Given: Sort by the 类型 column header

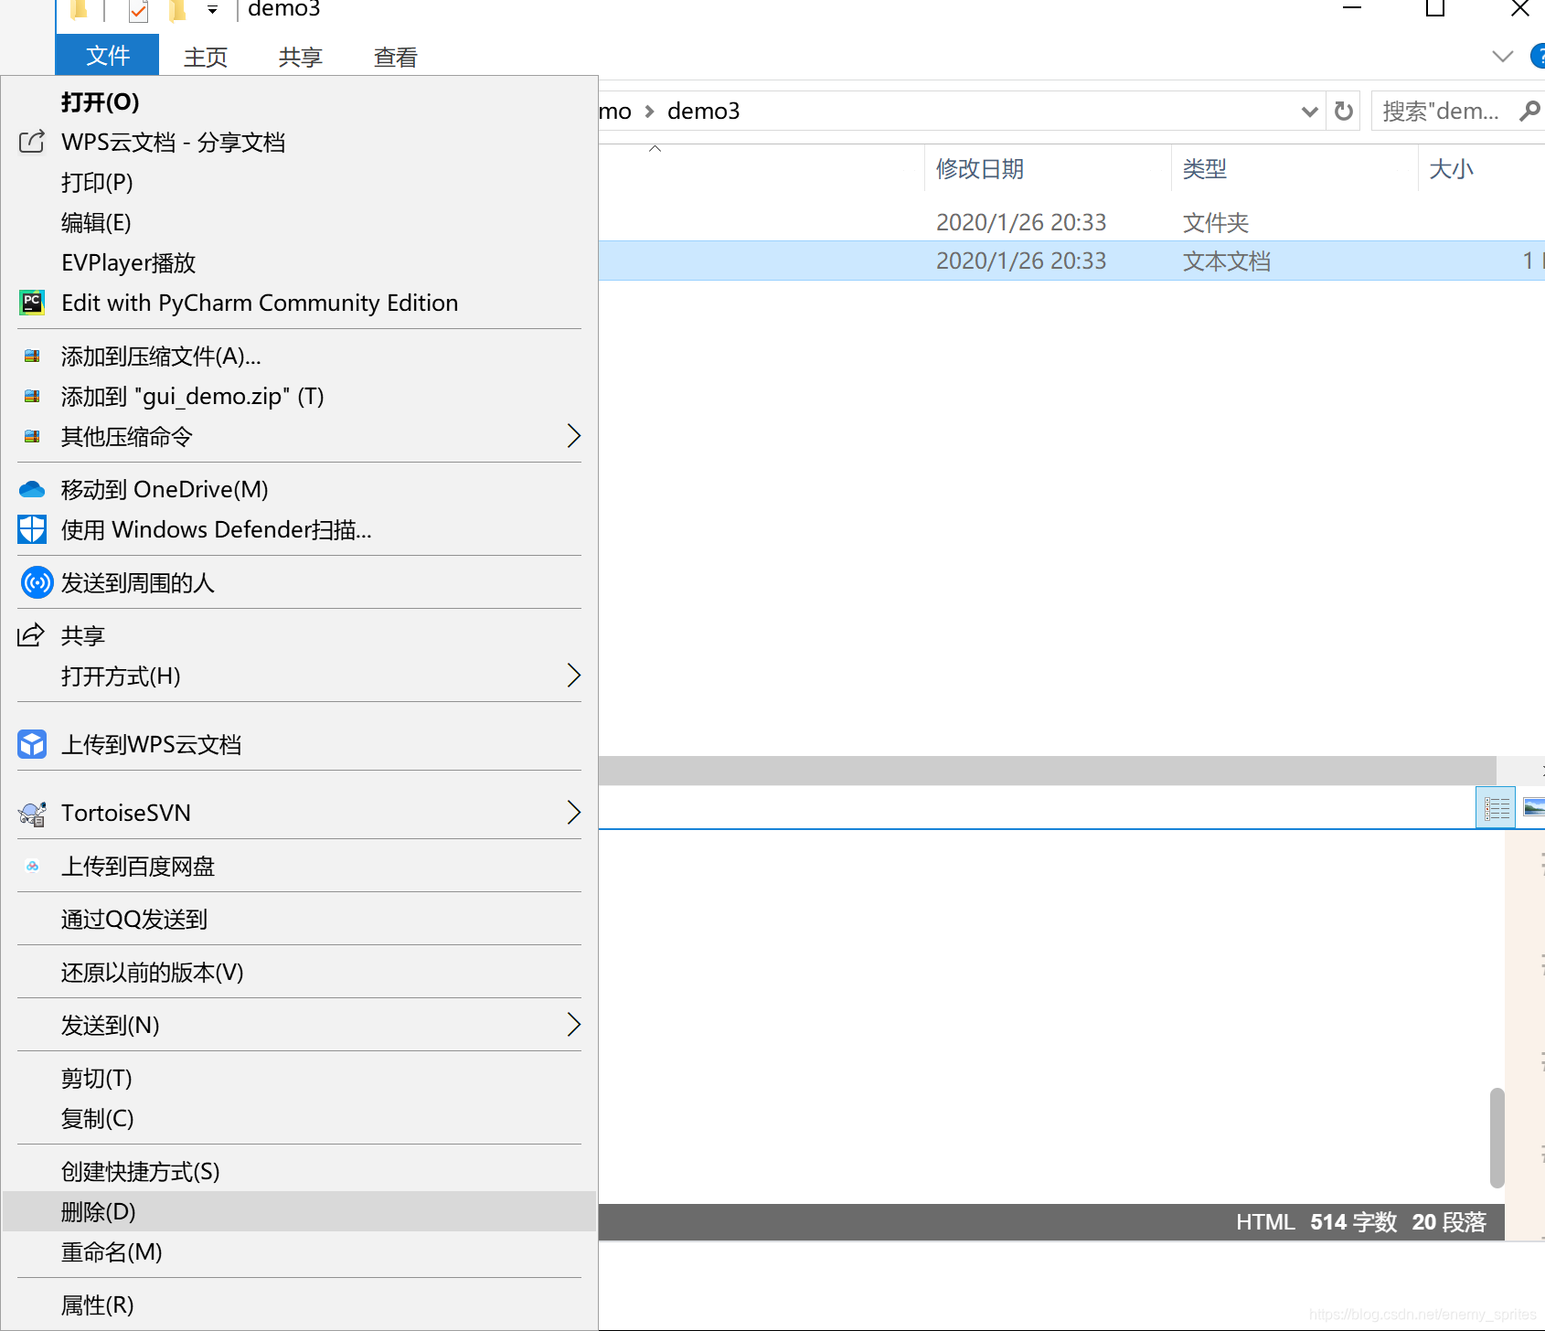Looking at the screenshot, I should 1295,168.
